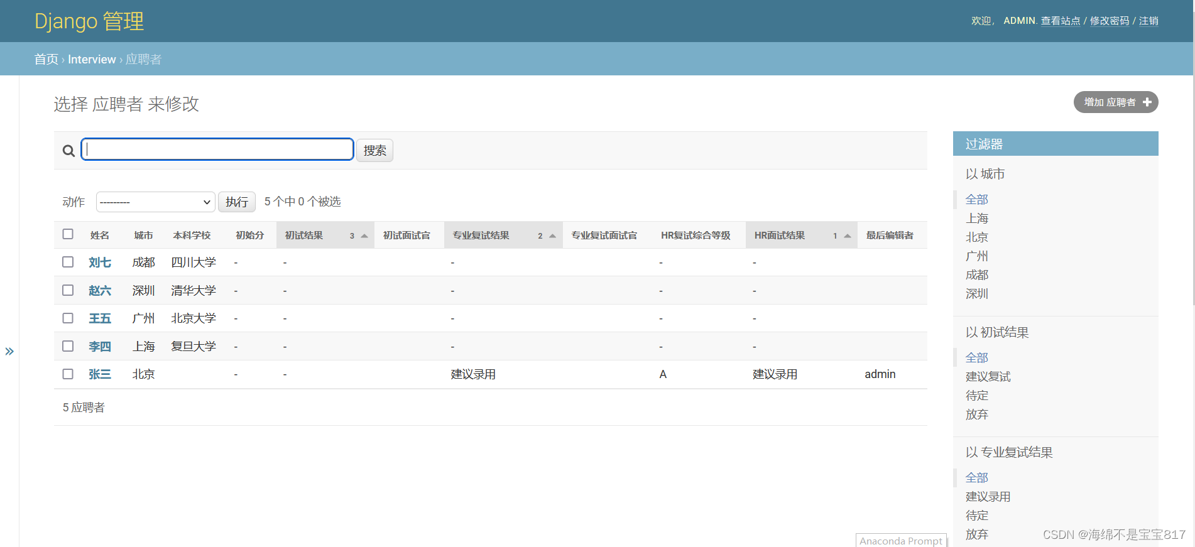
Task: Select 全部 under 以 专业复试结果 filter
Action: [977, 478]
